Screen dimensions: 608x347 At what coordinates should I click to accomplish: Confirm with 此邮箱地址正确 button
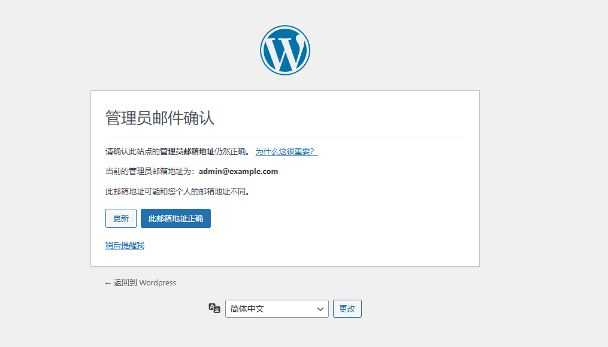pyautogui.click(x=176, y=218)
